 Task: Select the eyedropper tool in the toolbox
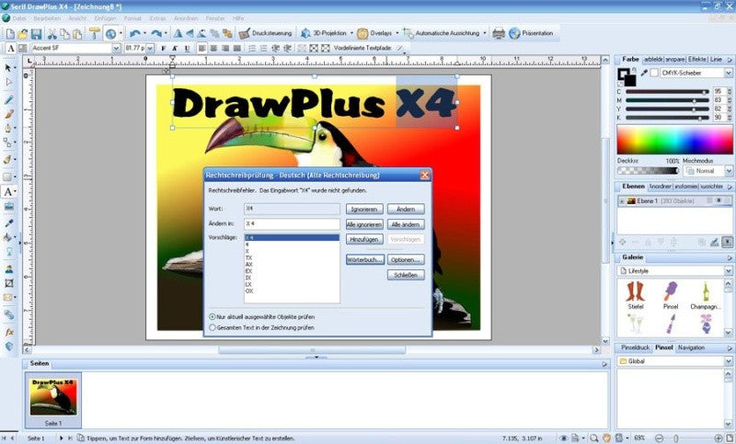[8, 222]
